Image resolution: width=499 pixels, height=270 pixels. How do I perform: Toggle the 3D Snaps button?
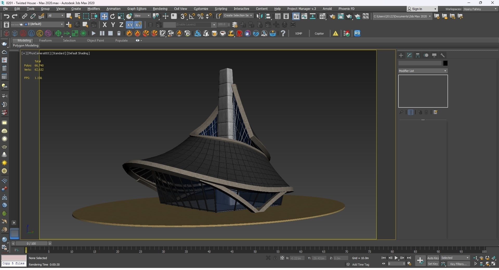tap(183, 16)
